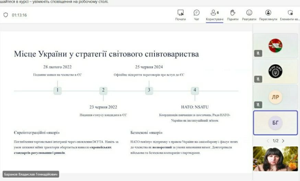The image size is (300, 181).
Task: Click presenter name label Баранов Владислав Геннадійович
Action: pyautogui.click(x=31, y=174)
